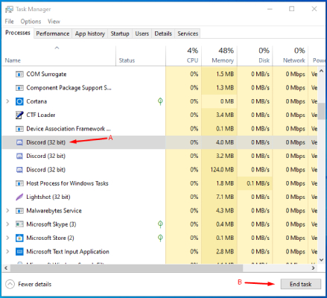Click the horizontal scroll right arrow
The width and height of the screenshot is (327, 298).
tap(313, 268)
